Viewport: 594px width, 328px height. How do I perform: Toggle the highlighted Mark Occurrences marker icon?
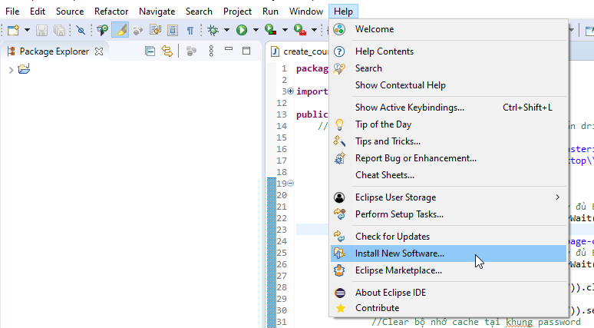120,30
